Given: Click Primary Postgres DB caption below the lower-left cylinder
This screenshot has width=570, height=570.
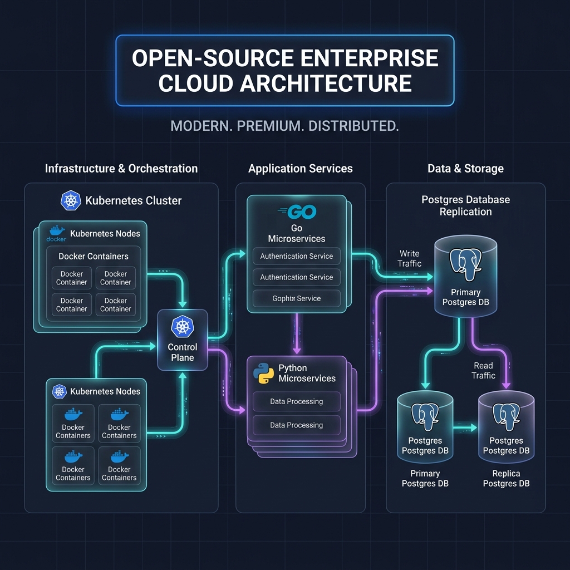Looking at the screenshot, I should [x=425, y=478].
